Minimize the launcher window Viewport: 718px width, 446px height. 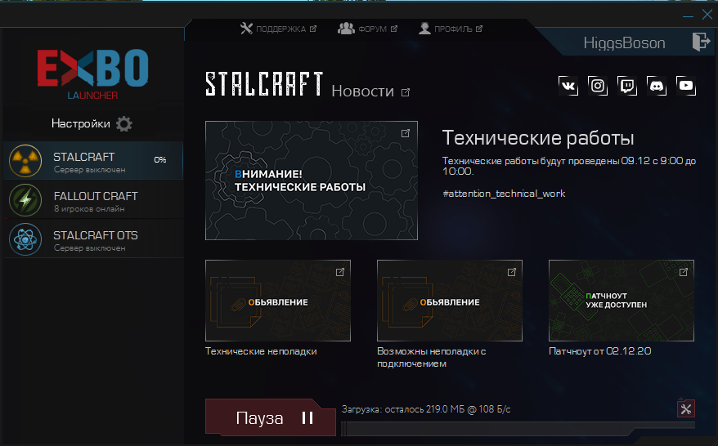coord(688,16)
